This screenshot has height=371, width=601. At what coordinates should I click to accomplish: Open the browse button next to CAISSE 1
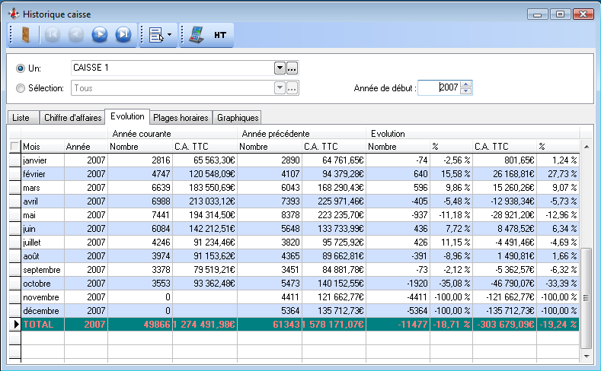pos(292,68)
